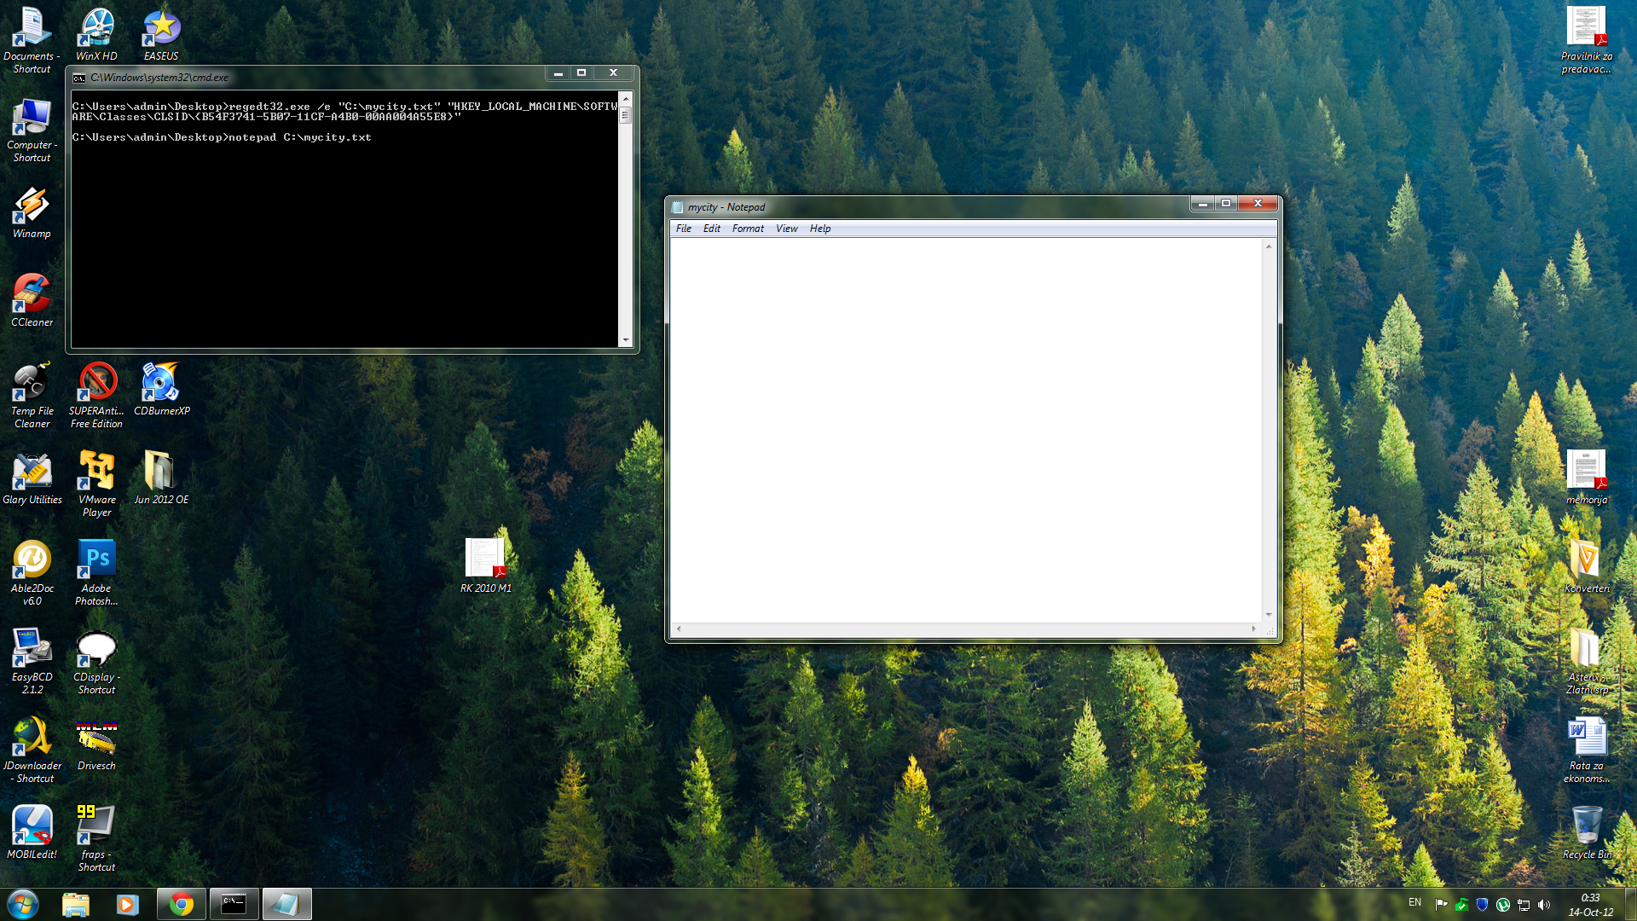Select the CDBurnerXP desktop icon
This screenshot has width=1637, height=921.
(x=161, y=383)
